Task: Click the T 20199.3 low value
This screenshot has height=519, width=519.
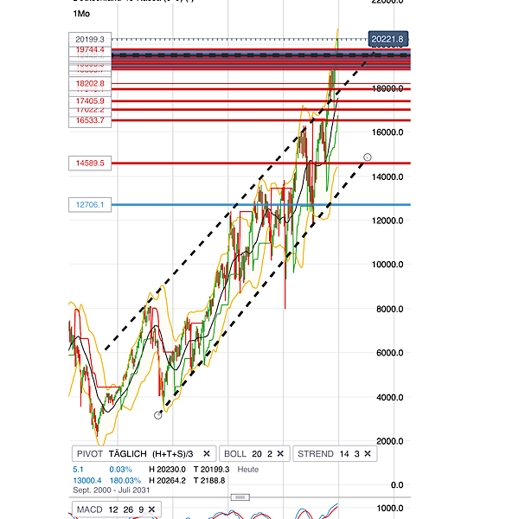Action: pos(212,470)
